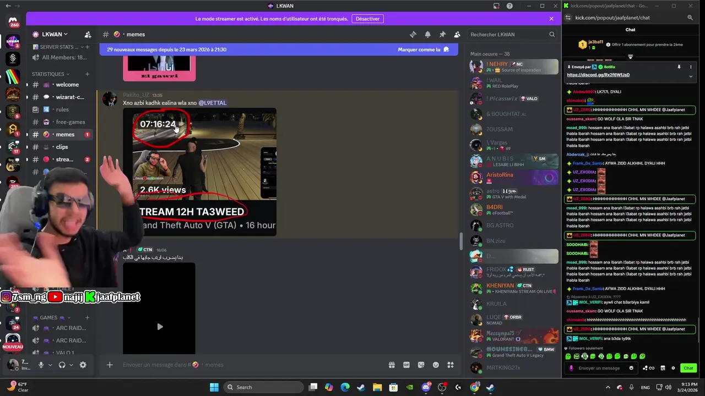Viewport: 705px width, 396px height.
Task: Click the Désactiver streamer mode button
Action: [367, 19]
